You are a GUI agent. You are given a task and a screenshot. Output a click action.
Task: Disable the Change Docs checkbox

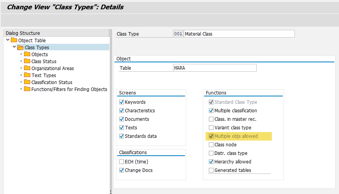pyautogui.click(x=121, y=170)
